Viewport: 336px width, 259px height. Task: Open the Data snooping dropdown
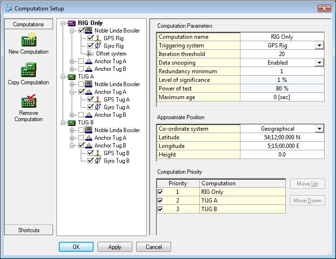(319, 63)
